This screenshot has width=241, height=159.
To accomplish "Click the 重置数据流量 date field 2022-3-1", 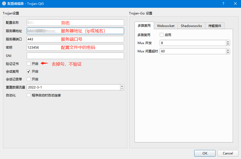I will point(74,87).
